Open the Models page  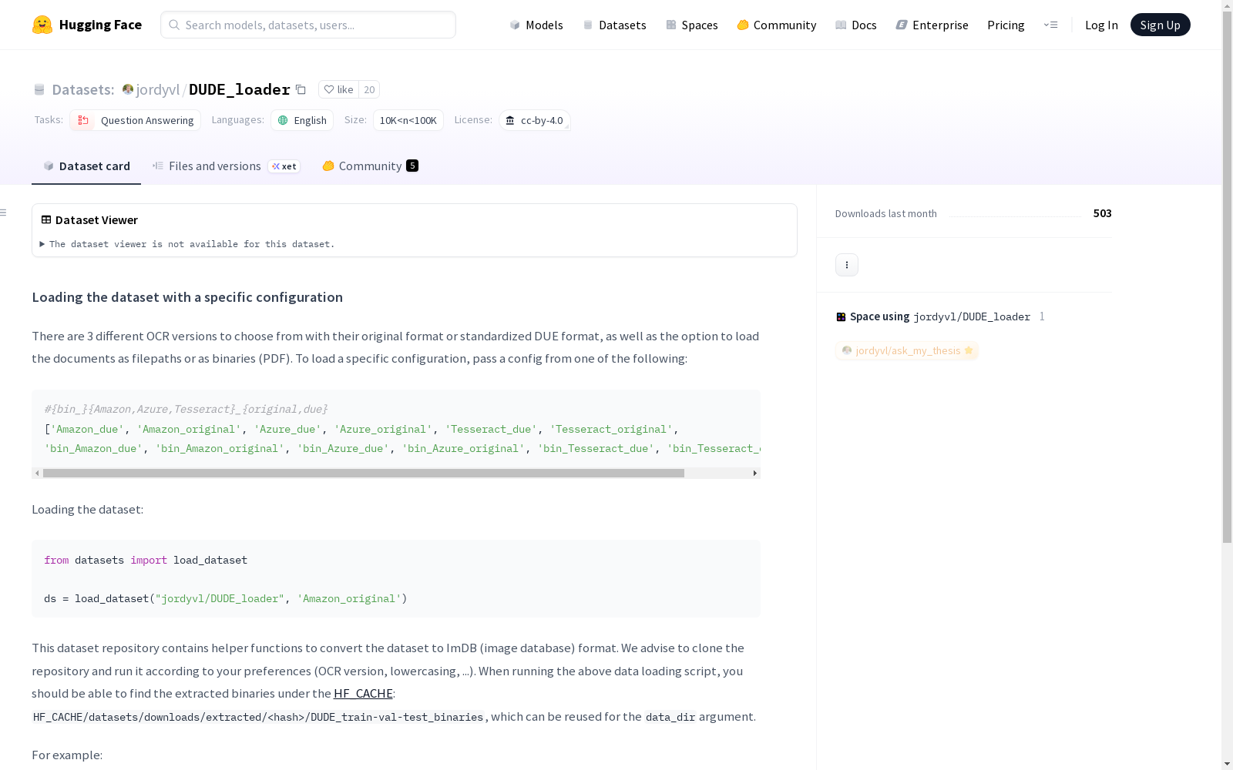pyautogui.click(x=536, y=25)
